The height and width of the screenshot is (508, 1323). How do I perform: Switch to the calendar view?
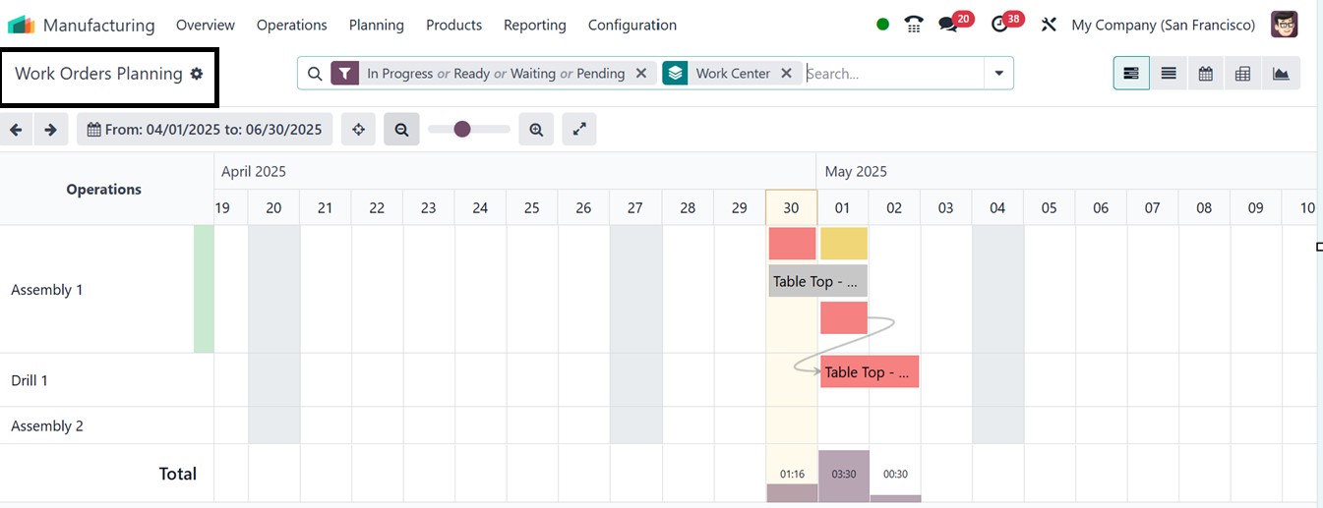click(1206, 74)
